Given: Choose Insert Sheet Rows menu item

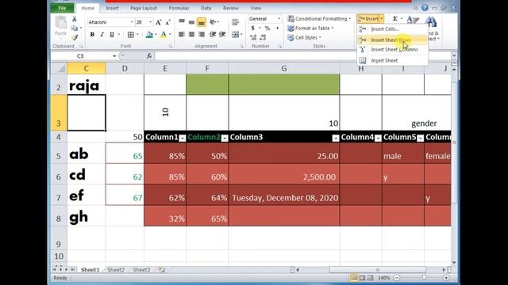Looking at the screenshot, I should point(392,40).
